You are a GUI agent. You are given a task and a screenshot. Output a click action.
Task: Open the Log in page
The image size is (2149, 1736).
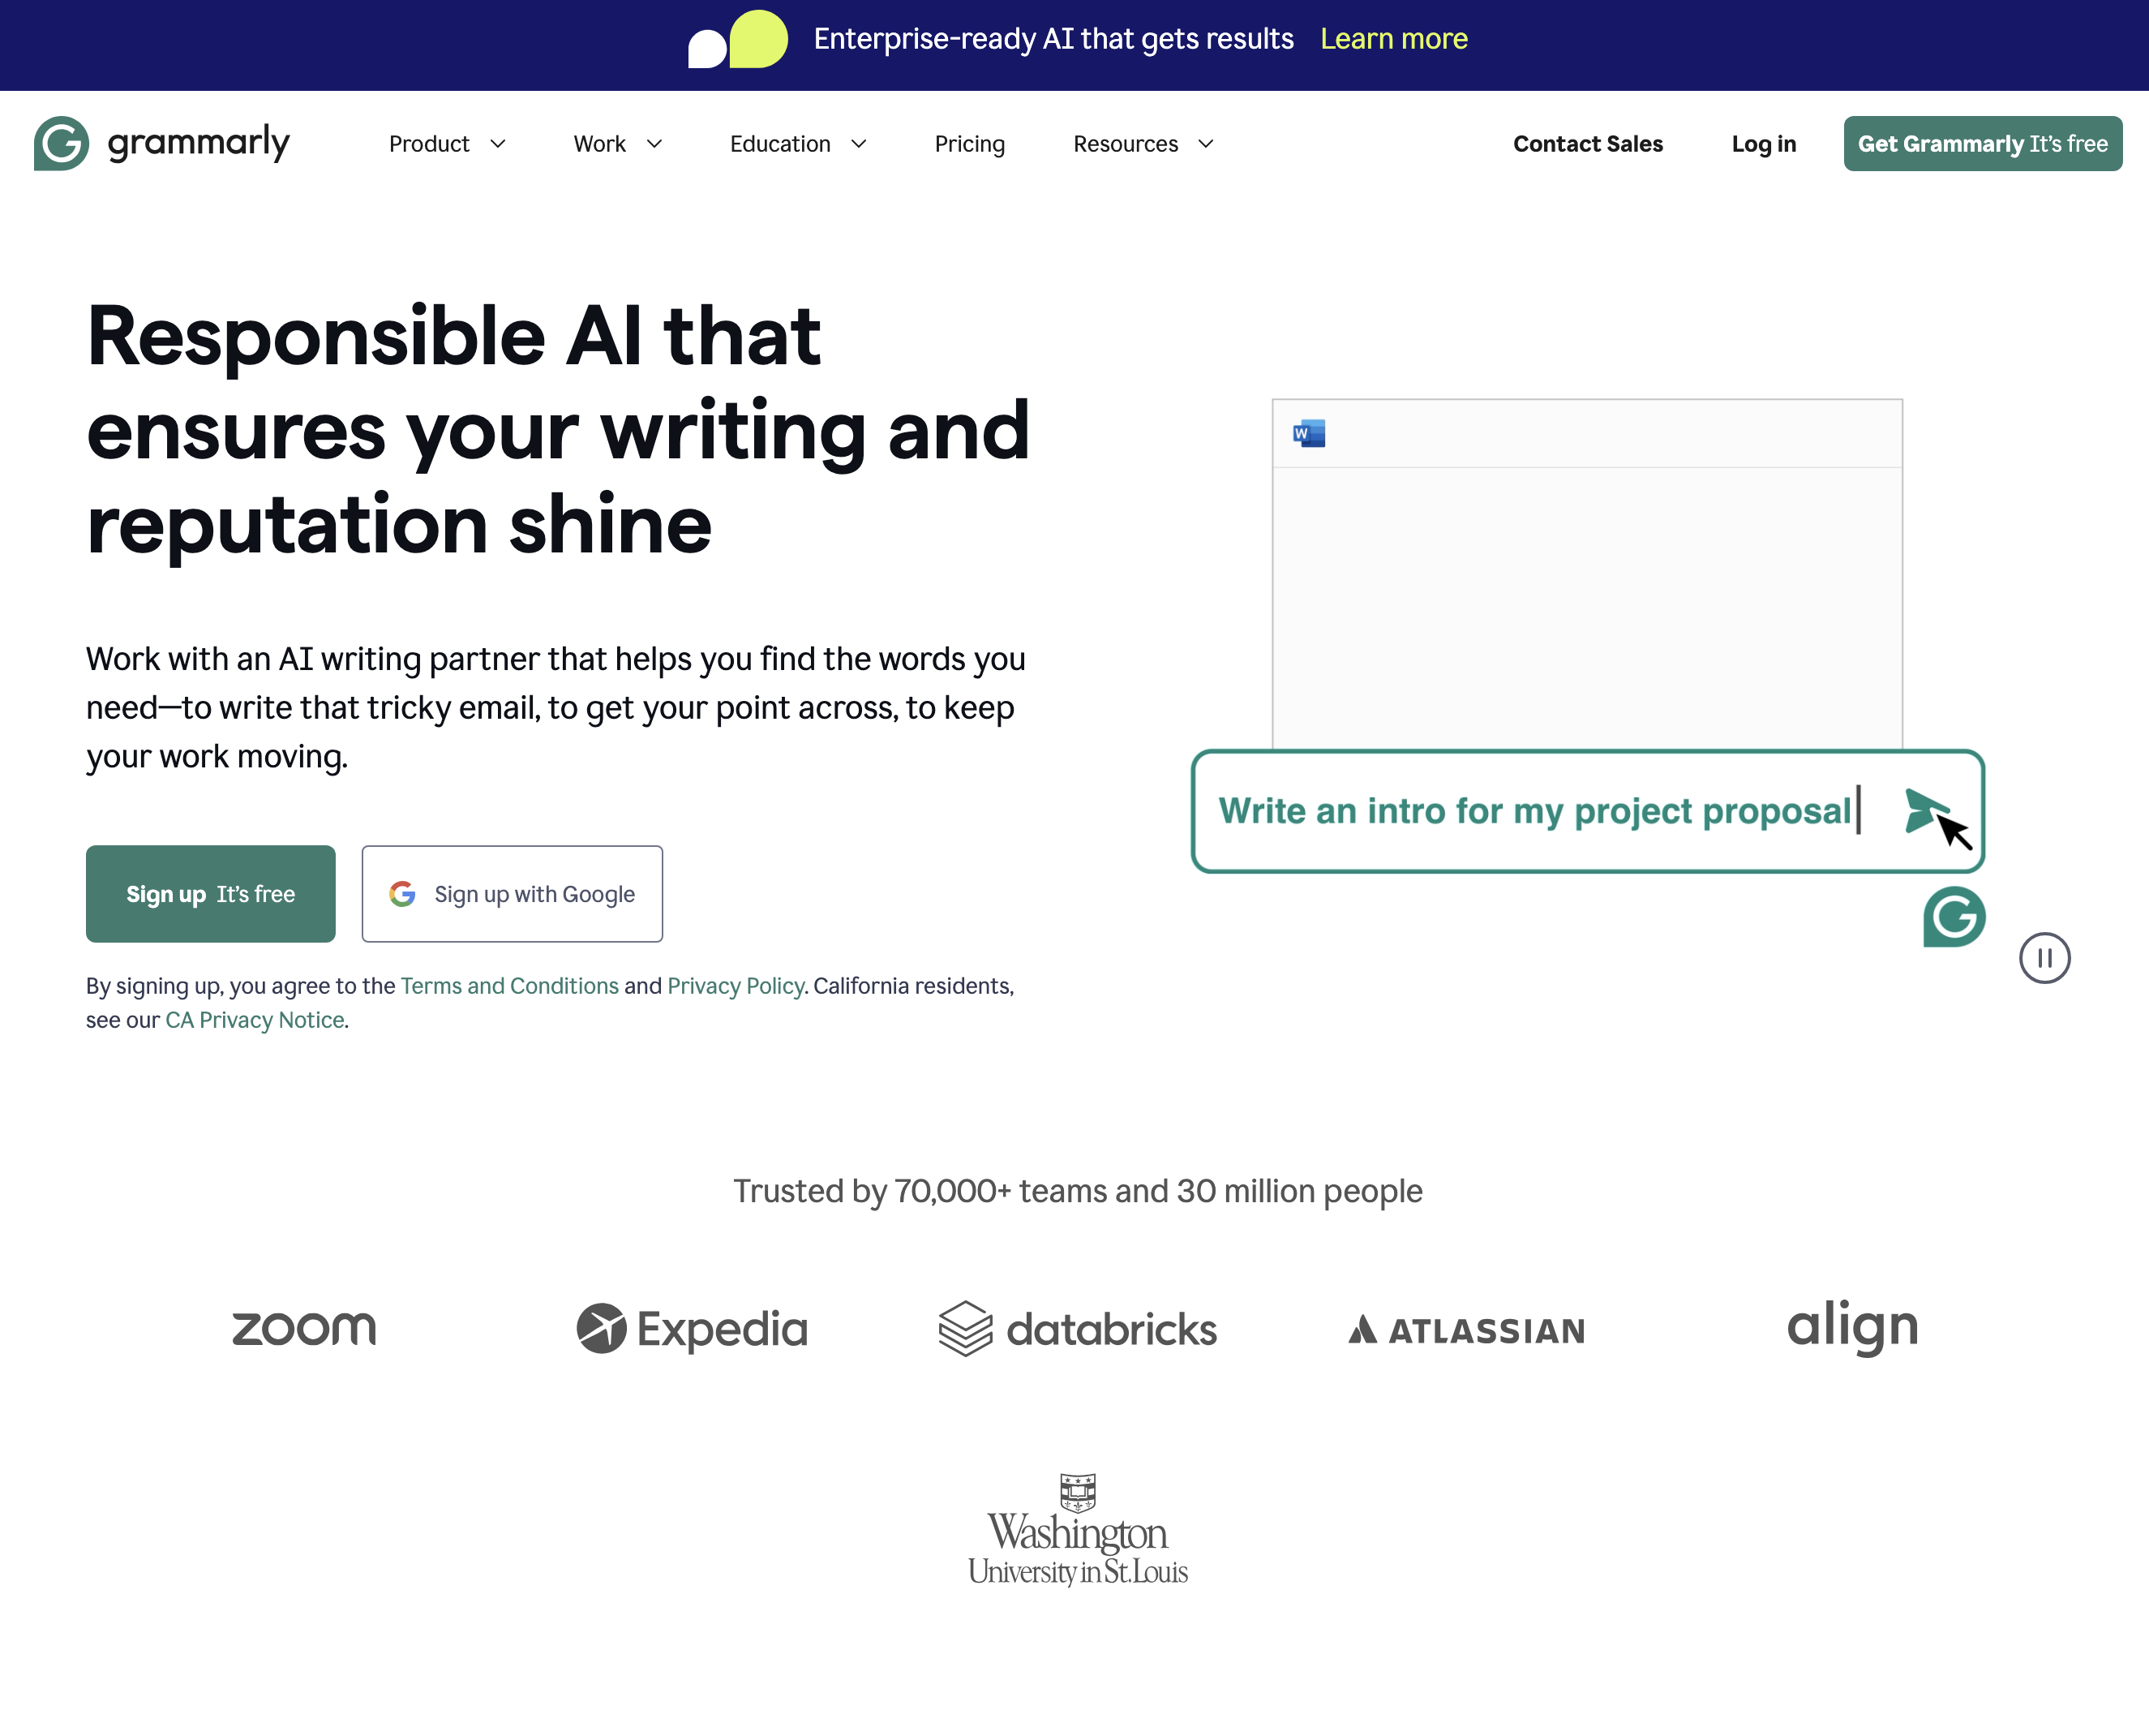click(1763, 144)
